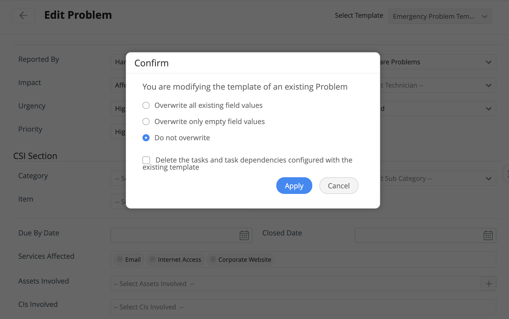Open the Select Template dropdown
Image resolution: width=509 pixels, height=319 pixels.
(440, 16)
